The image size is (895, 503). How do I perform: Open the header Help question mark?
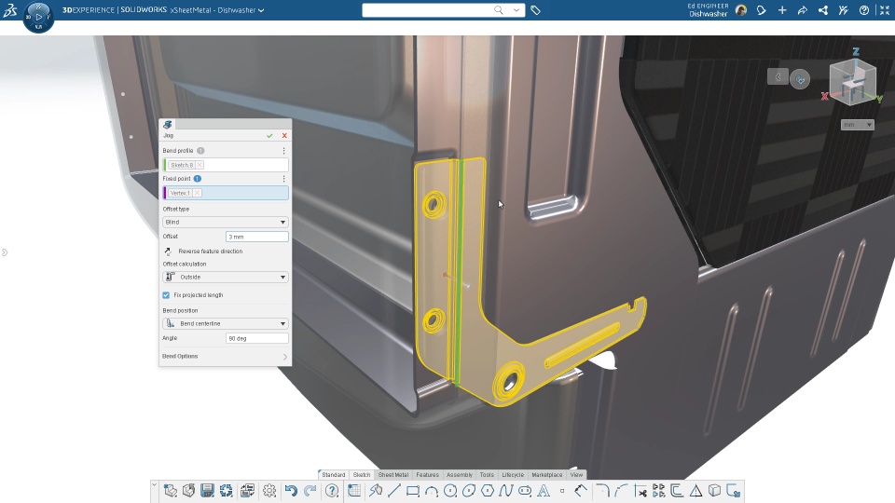[864, 10]
